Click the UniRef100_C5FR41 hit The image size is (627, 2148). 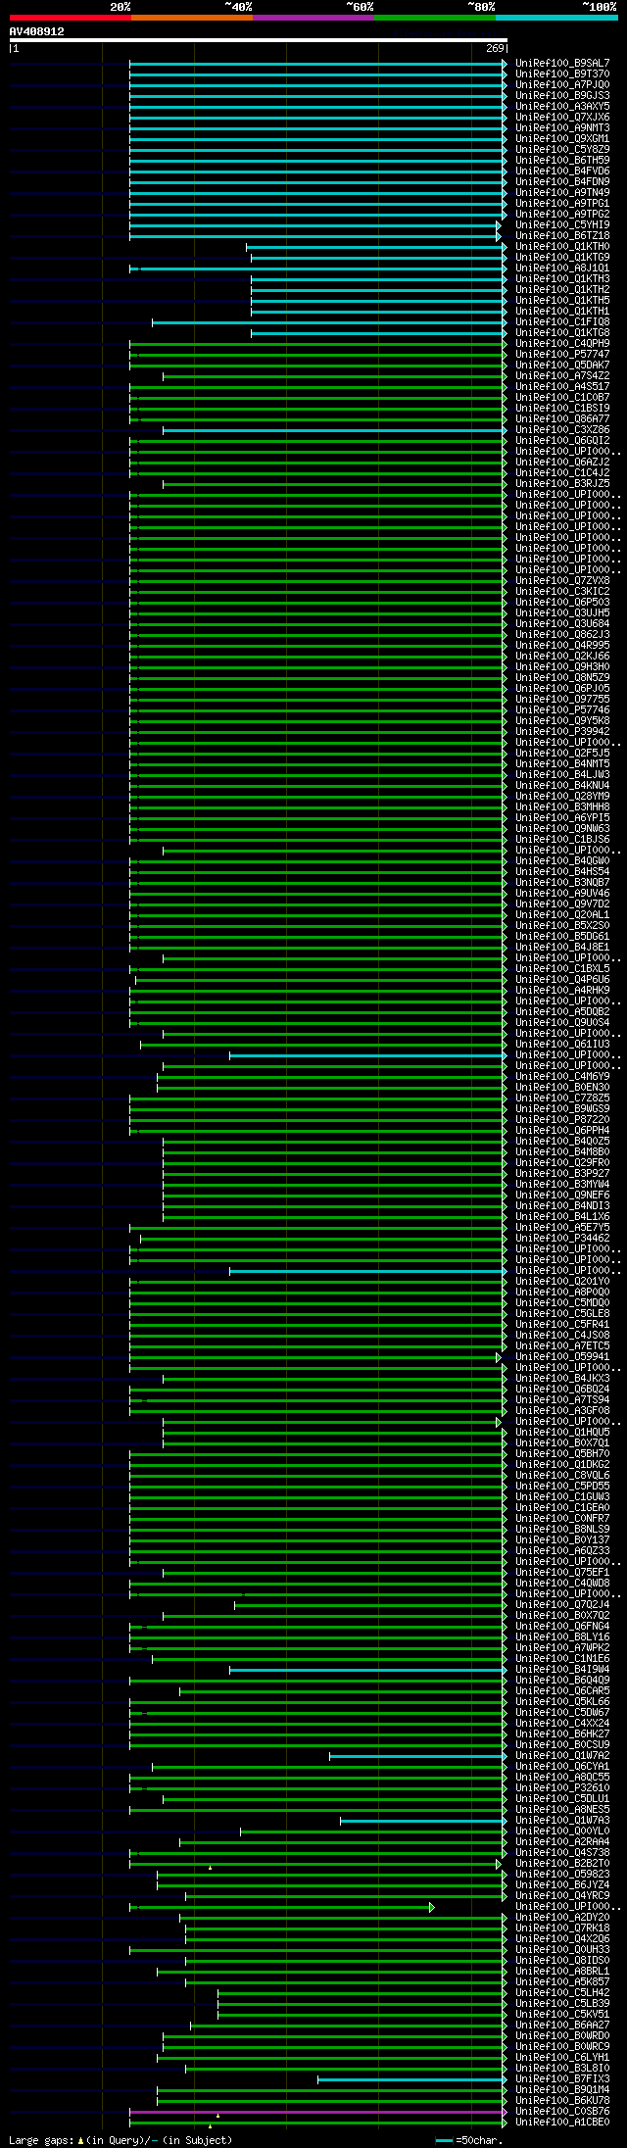[562, 1325]
